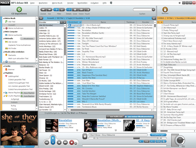
Task: Click the plus button beside Künstler dropdown
Action: [x=65, y=22]
